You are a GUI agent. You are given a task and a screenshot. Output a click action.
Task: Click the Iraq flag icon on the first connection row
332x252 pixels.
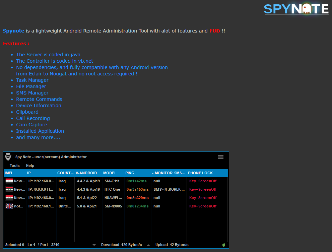[x=9, y=181]
